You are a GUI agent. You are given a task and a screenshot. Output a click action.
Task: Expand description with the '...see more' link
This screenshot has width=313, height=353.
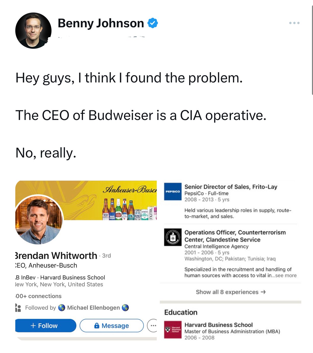285,275
